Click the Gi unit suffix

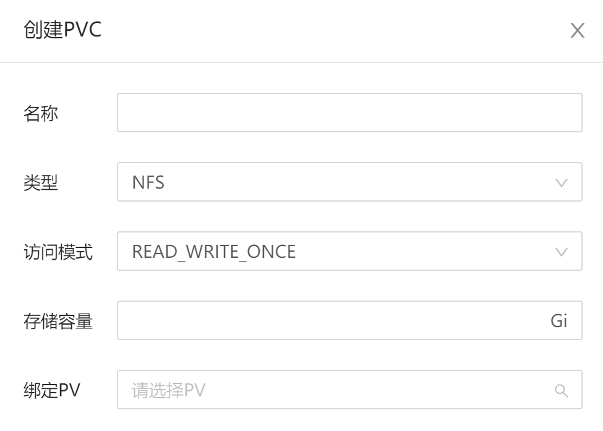click(x=558, y=321)
